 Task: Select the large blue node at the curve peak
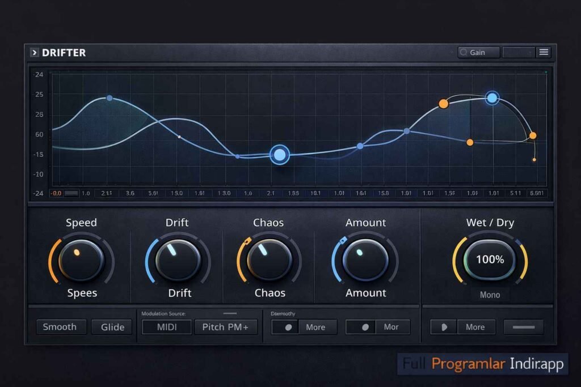tap(492, 98)
